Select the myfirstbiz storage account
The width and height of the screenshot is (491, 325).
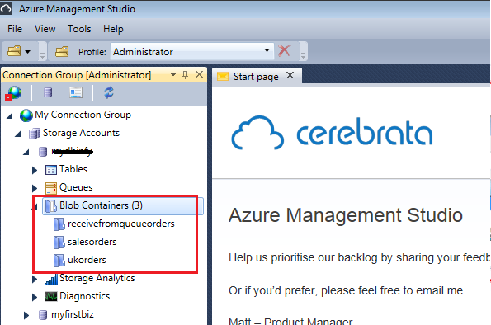coord(73,314)
